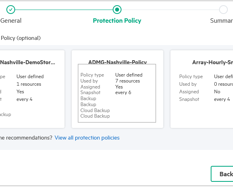The width and height of the screenshot is (233, 187).
Task: Click the Summary step circle
Action: pyautogui.click(x=223, y=10)
